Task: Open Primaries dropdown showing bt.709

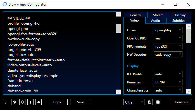Action: 168,82
